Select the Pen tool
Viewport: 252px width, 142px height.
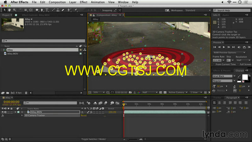coord(42,10)
